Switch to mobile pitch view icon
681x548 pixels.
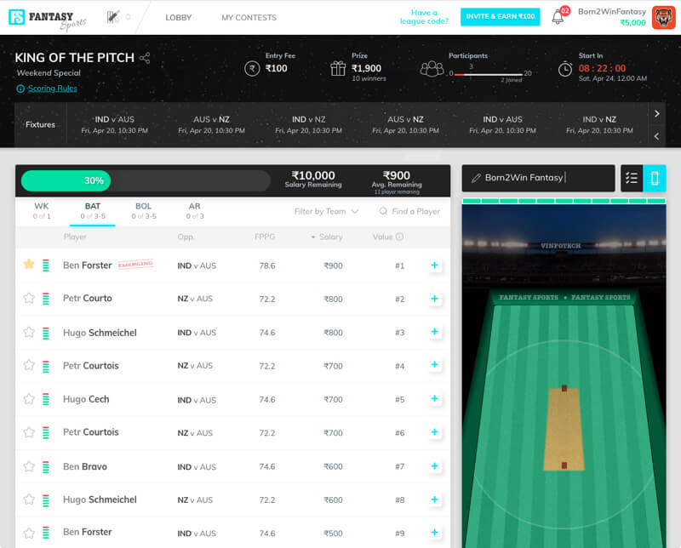(x=654, y=178)
